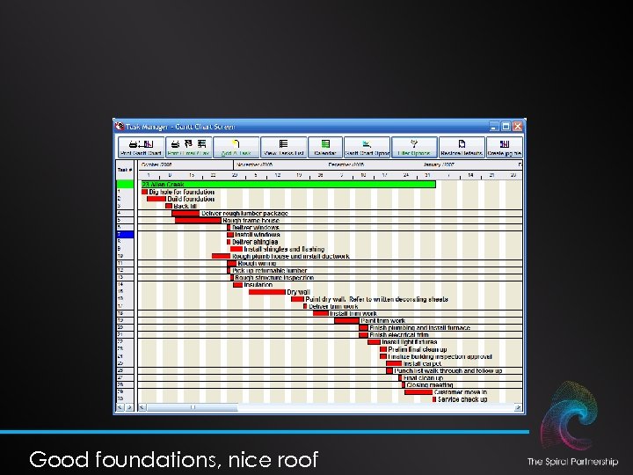The height and width of the screenshot is (475, 633).
Task: Click the 'Service check up' task label
Action: (x=462, y=399)
